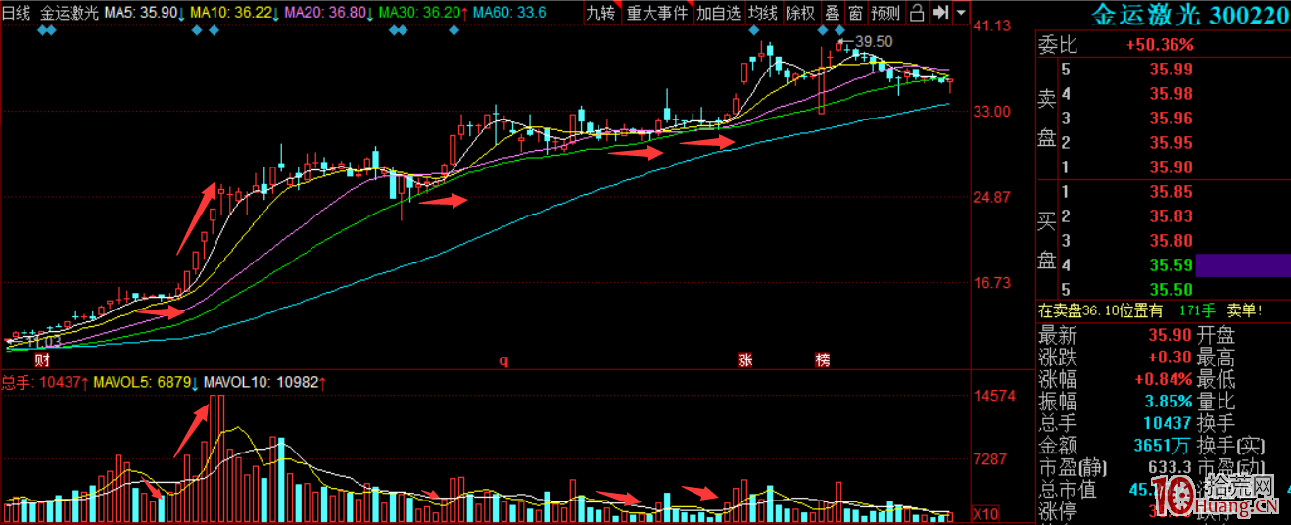
Task: Click sell level 2 price 35.95
Action: tap(1171, 143)
